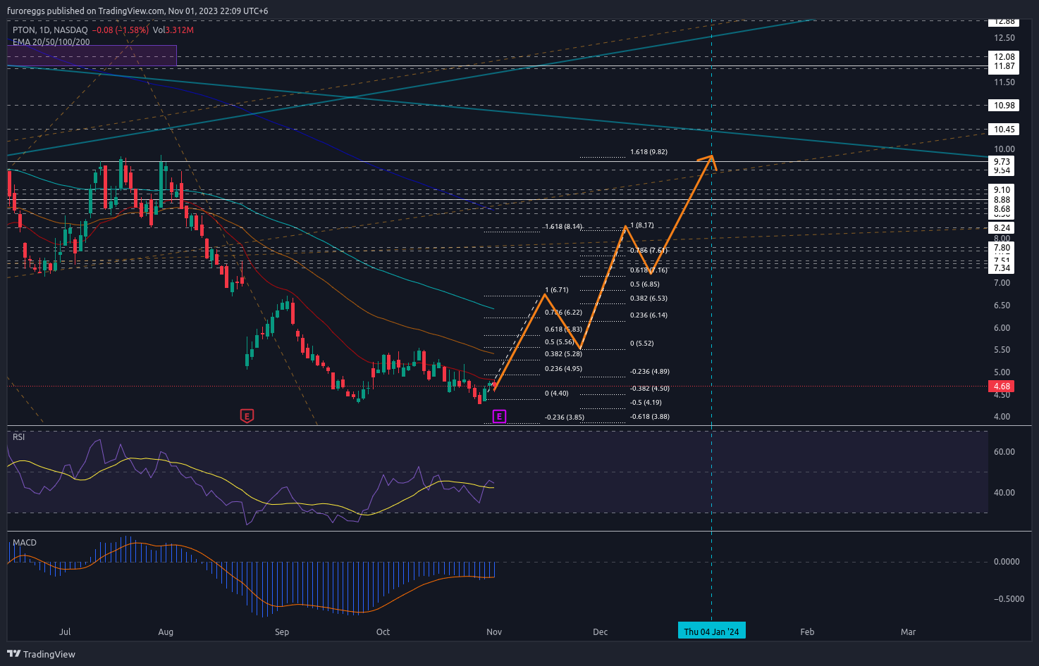
Task: Click the 1.618 (8.14) Fibonacci label
Action: [x=563, y=227]
